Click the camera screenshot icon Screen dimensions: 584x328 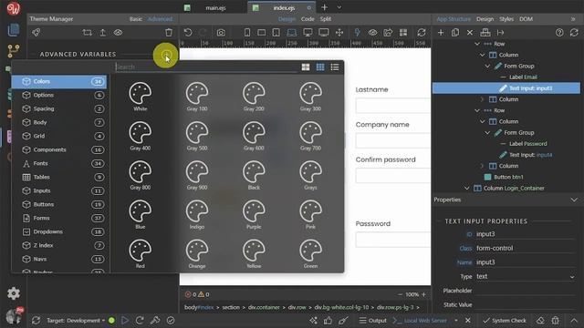[221, 33]
